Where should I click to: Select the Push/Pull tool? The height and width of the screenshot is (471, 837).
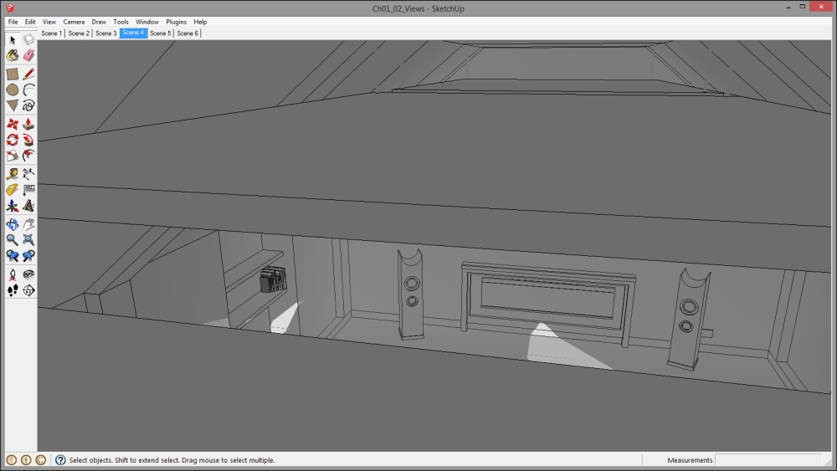(28, 125)
